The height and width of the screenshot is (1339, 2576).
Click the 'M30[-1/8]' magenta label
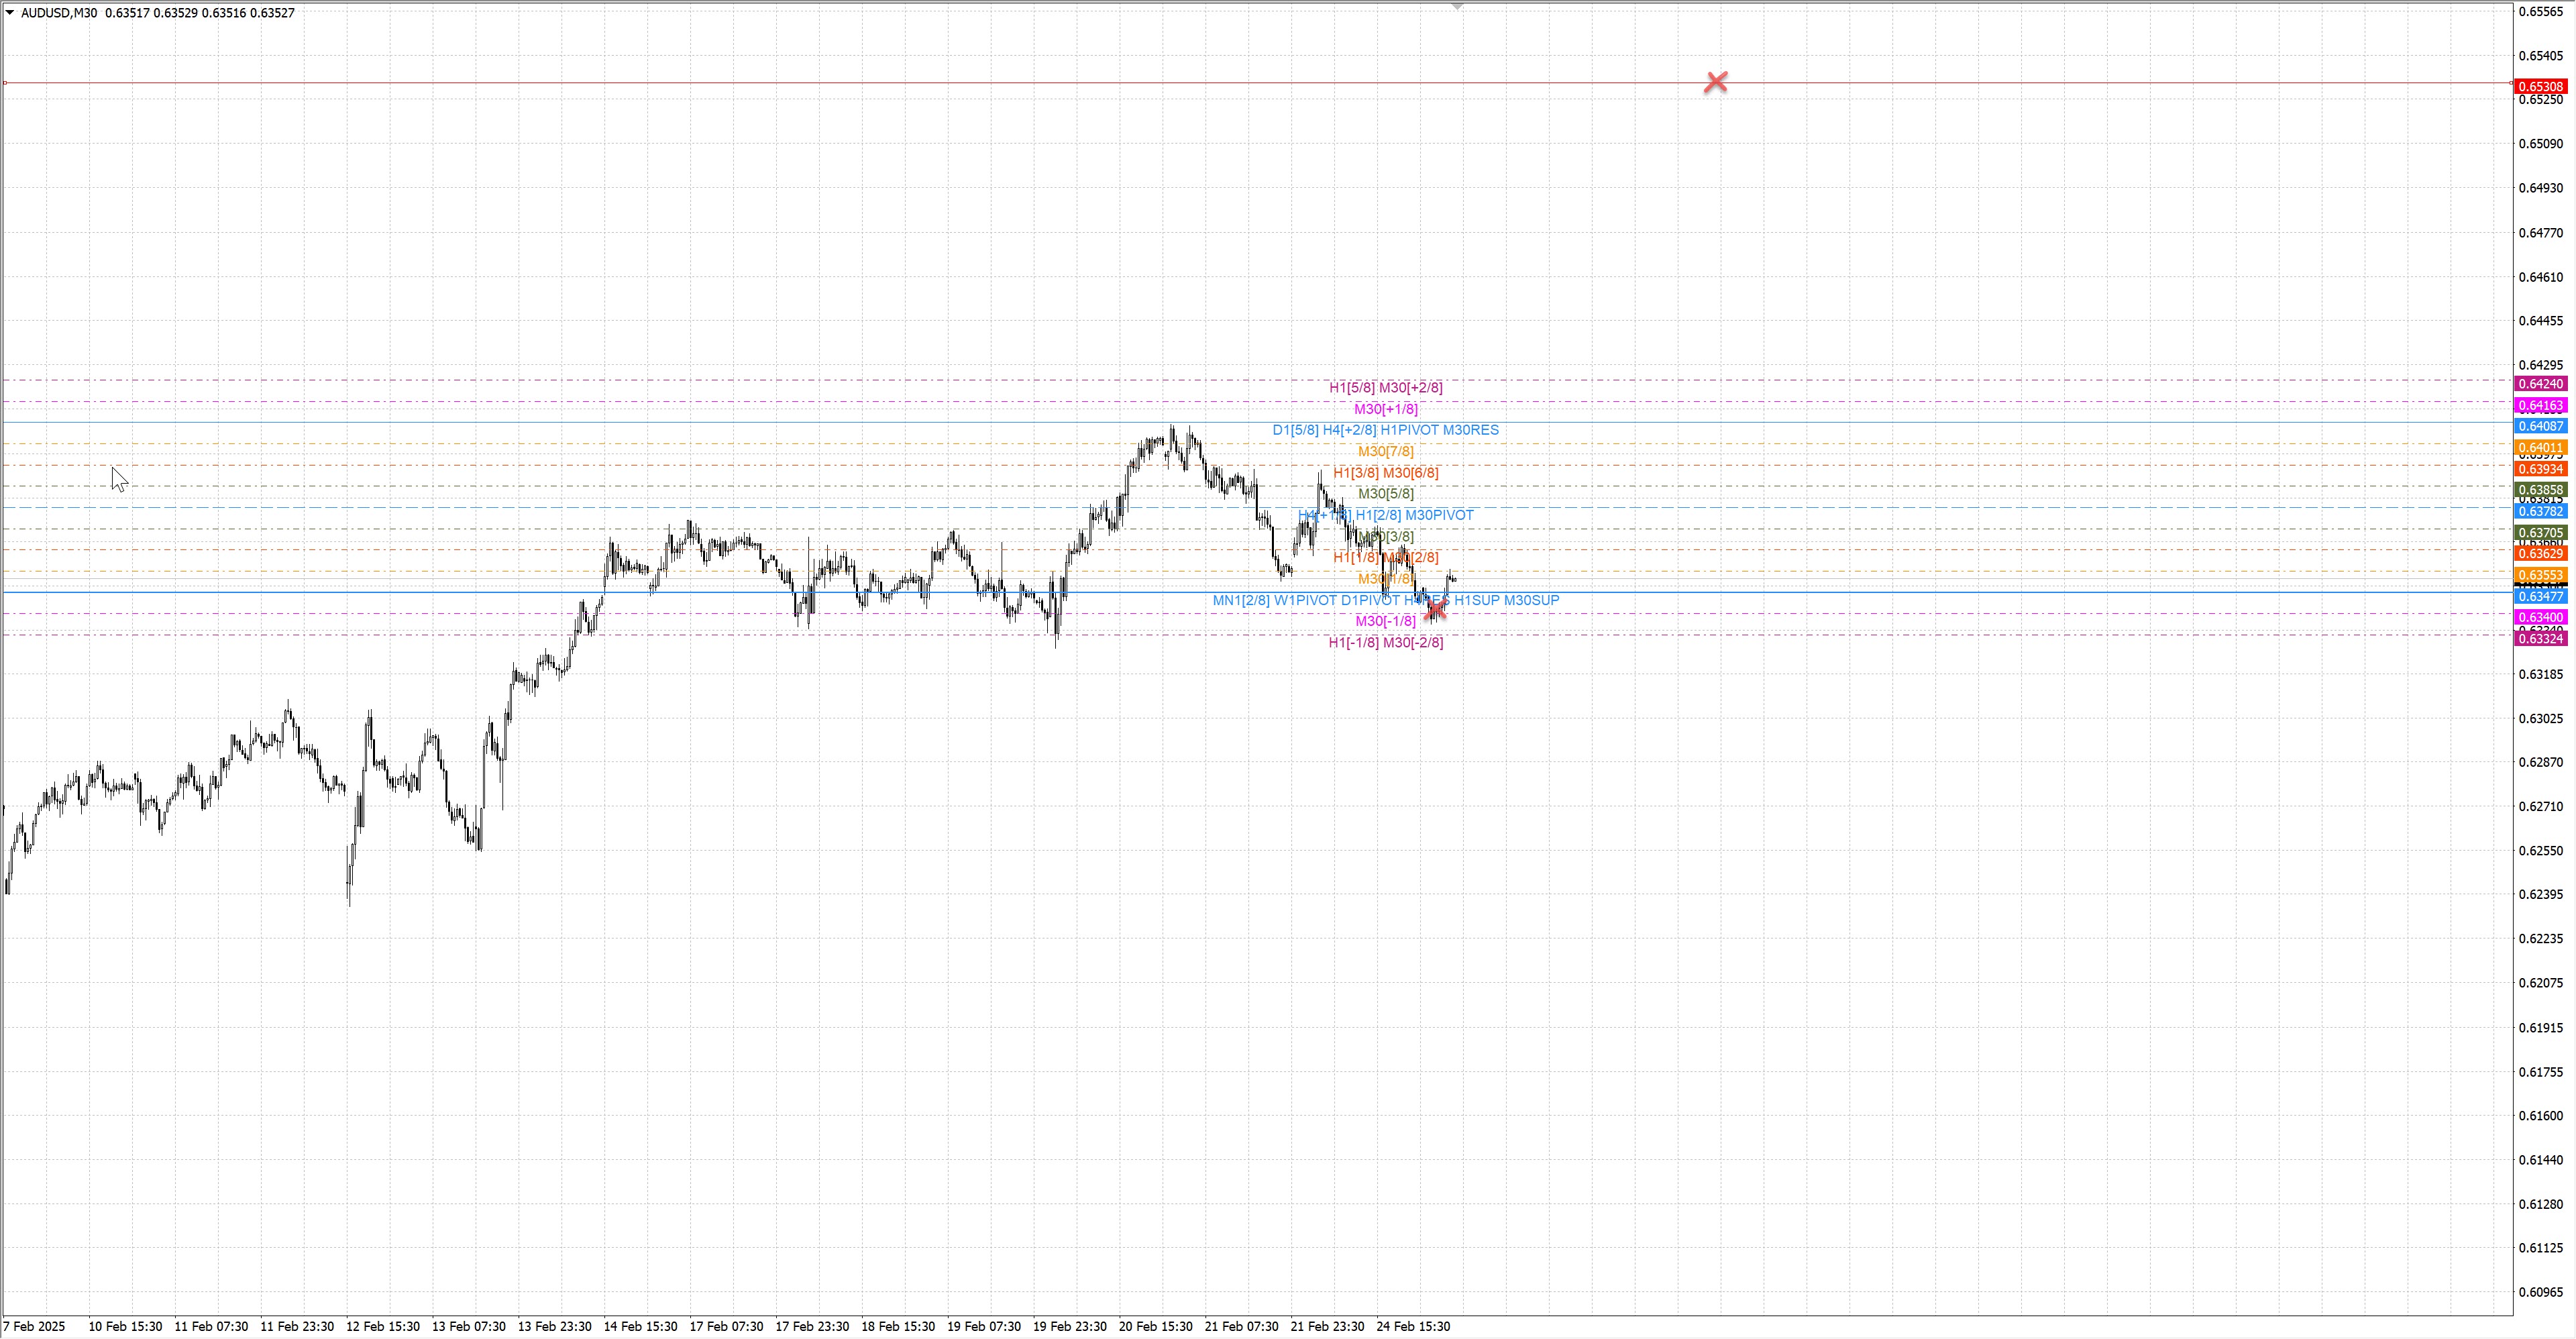1385,621
